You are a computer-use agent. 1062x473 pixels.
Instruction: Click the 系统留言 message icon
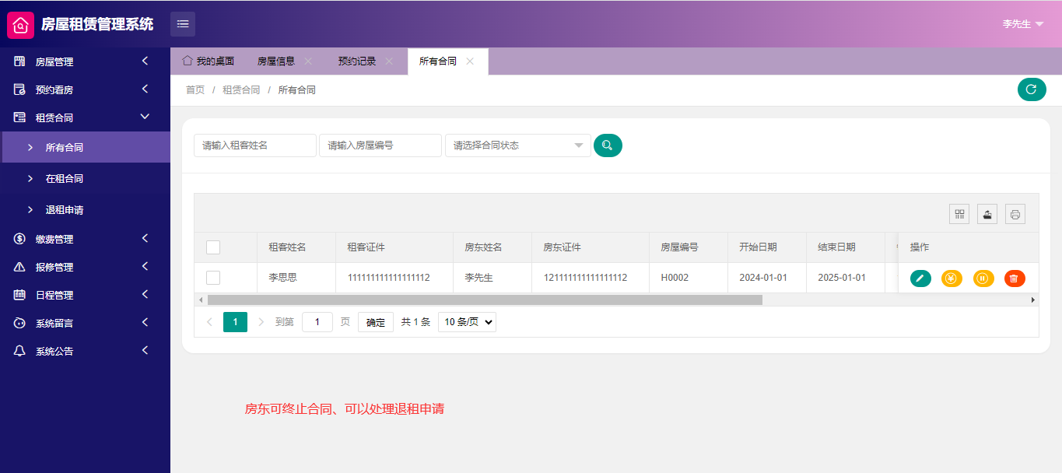pyautogui.click(x=19, y=323)
